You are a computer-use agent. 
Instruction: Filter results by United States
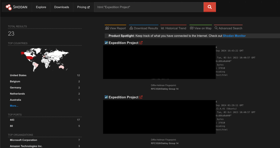[18, 75]
